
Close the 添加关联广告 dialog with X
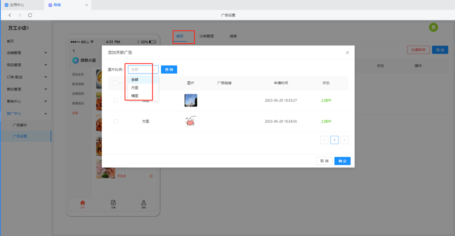tap(347, 53)
